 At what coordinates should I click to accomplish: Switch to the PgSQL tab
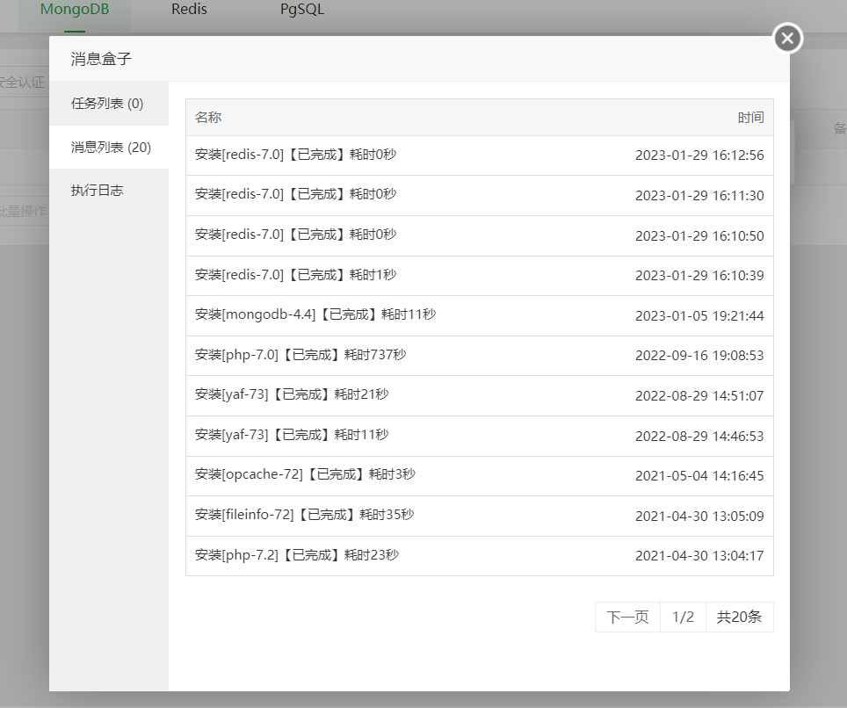(302, 9)
